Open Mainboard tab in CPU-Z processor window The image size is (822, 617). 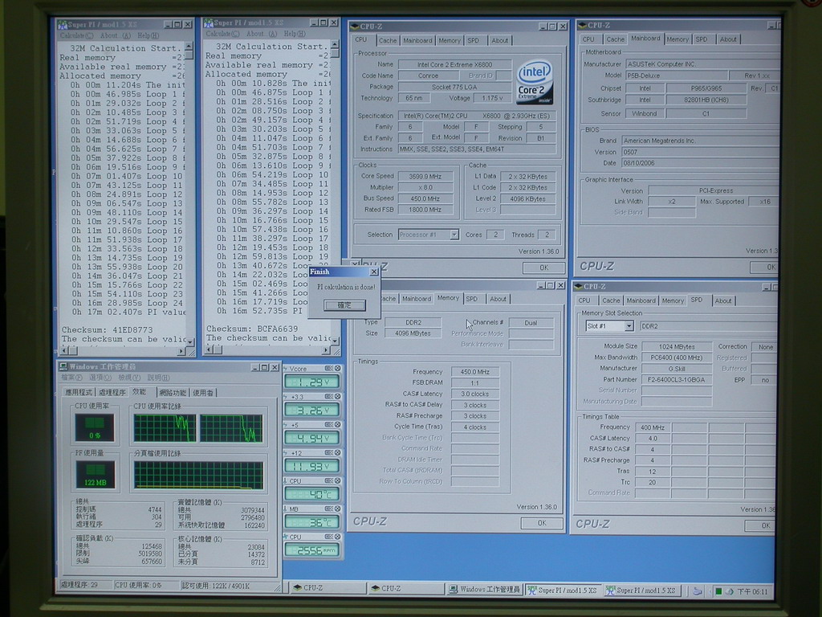click(417, 40)
